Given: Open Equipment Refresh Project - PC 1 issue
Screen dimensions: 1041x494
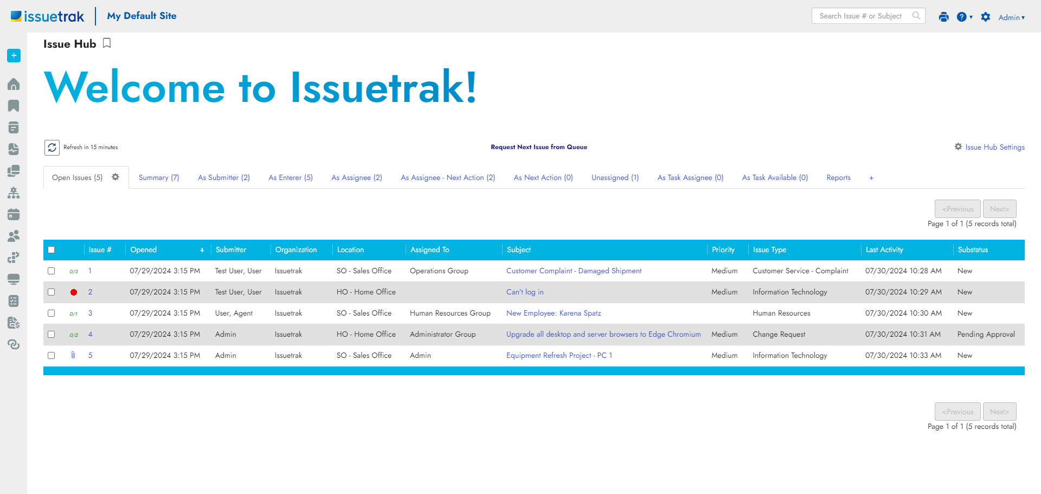Looking at the screenshot, I should 559,355.
